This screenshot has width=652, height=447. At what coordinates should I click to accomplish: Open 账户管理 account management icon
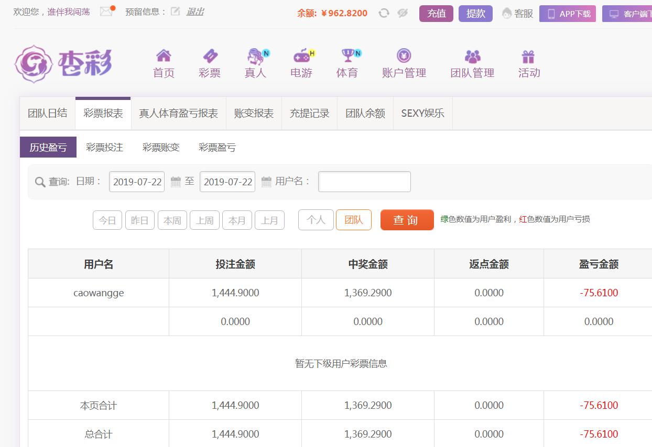click(404, 56)
